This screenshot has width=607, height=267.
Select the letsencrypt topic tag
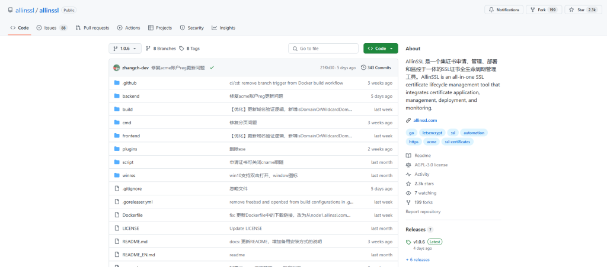point(431,133)
